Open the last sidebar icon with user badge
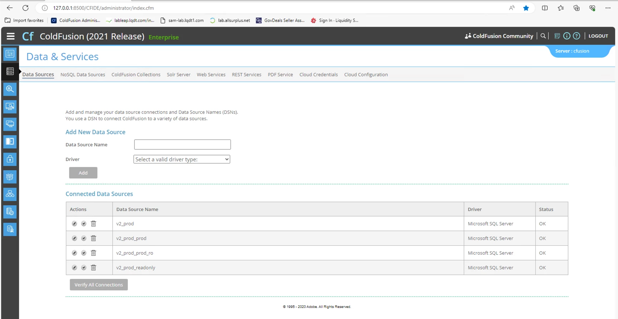 pyautogui.click(x=10, y=229)
